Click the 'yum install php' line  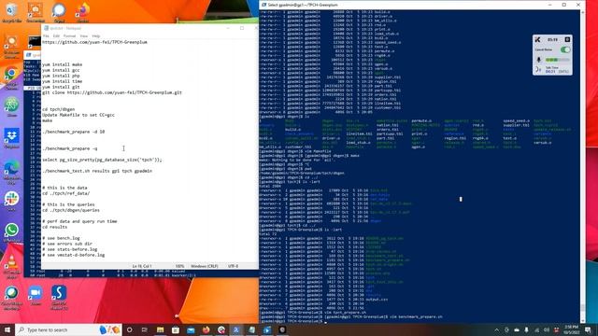click(61, 76)
